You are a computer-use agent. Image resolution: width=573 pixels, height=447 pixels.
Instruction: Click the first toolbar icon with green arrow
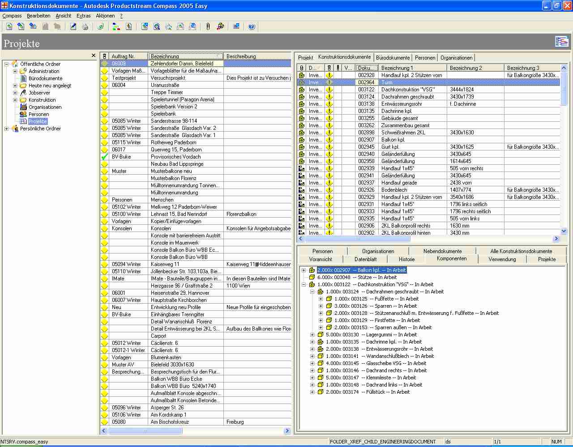point(9,26)
